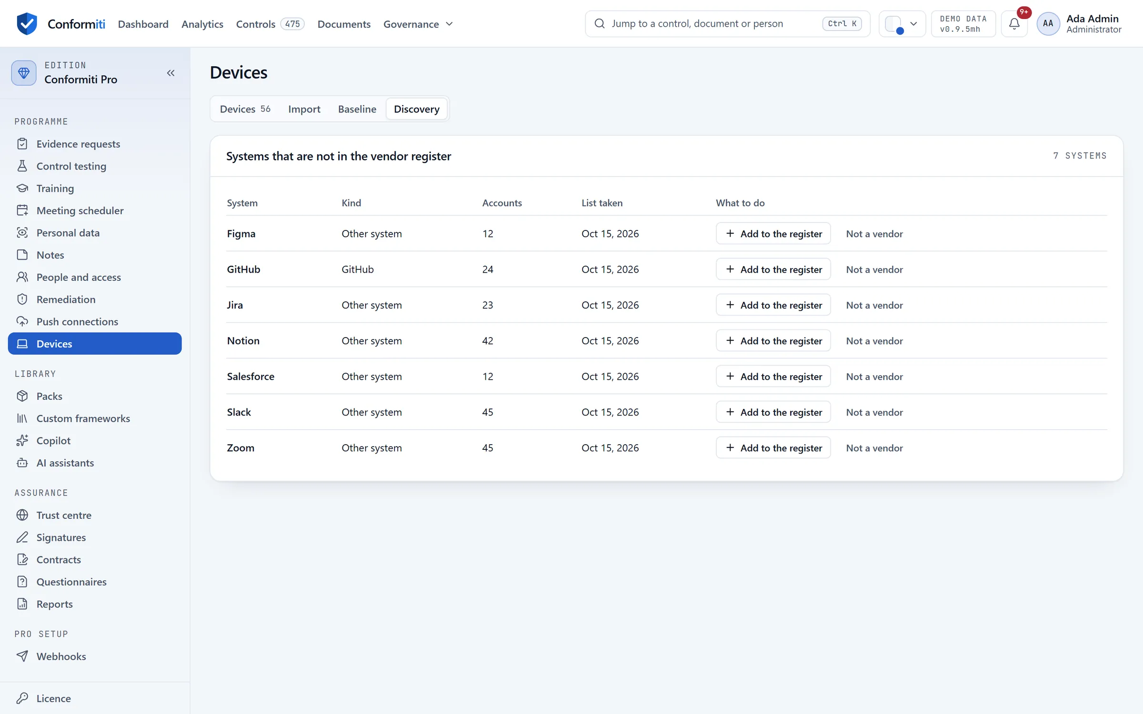This screenshot has width=1143, height=714.
Task: Add Slack to the register
Action: (x=773, y=412)
